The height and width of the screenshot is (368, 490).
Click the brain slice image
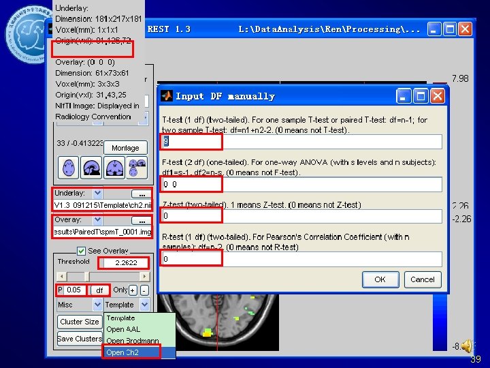[x=218, y=322]
